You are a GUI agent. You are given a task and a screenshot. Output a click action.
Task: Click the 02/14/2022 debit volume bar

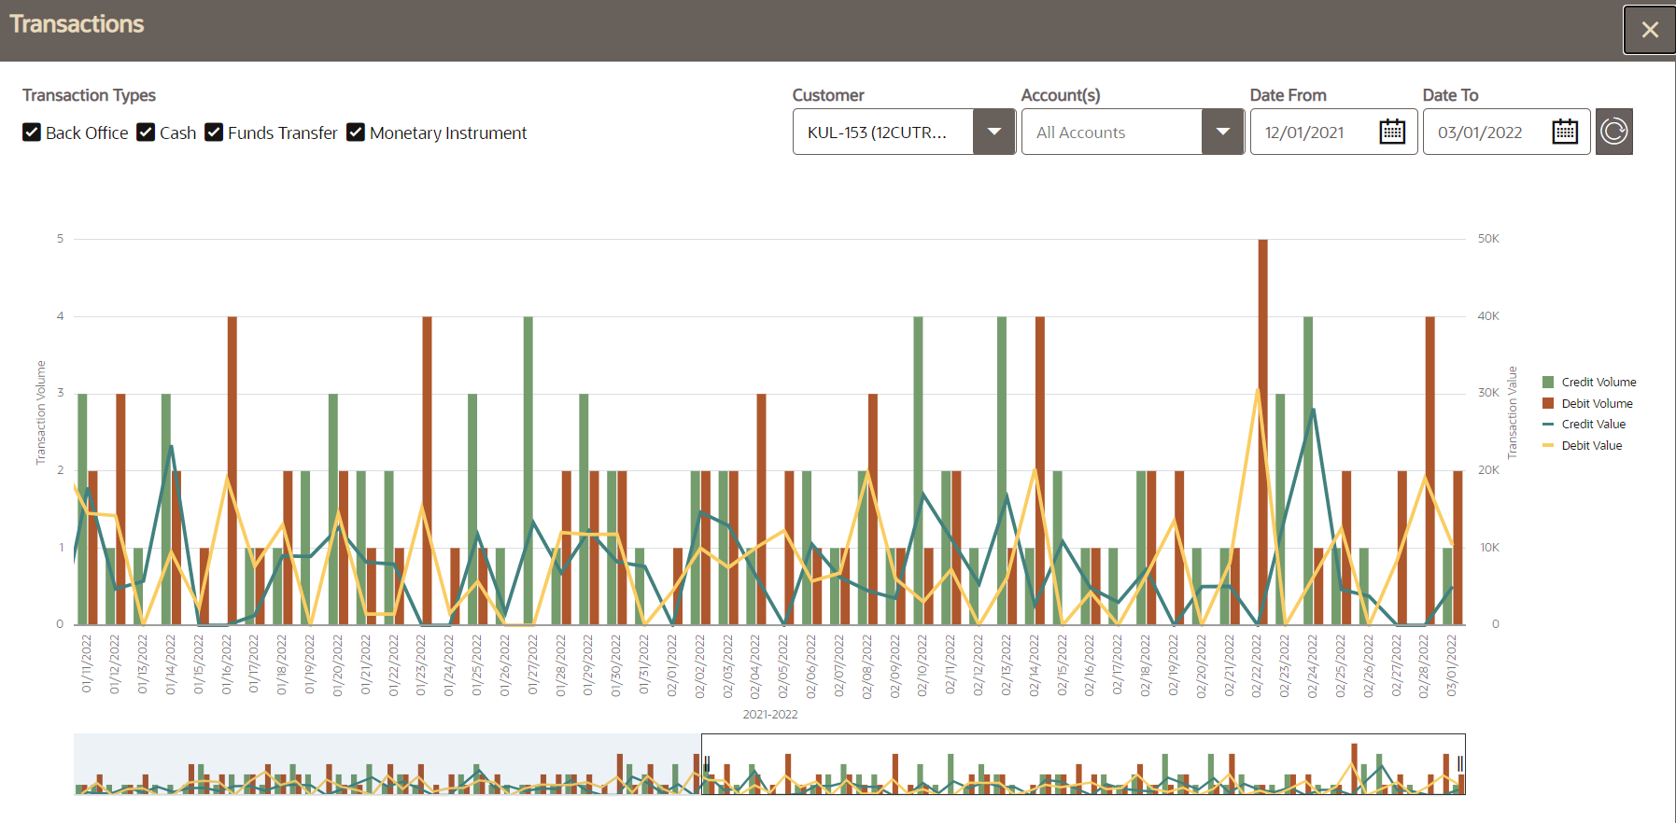point(1040,470)
